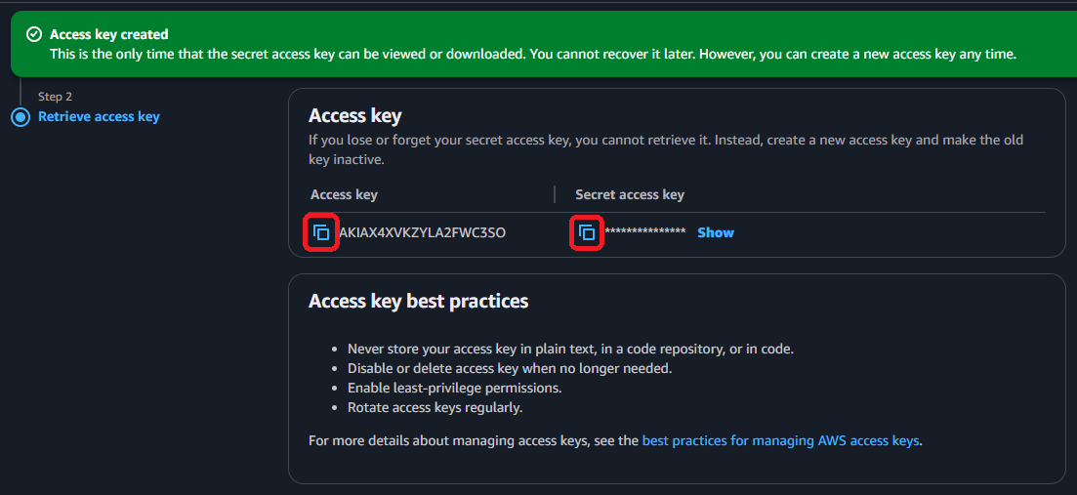Open best practices for managing AWS access keys
Screen dimensions: 1077x495
click(x=780, y=440)
